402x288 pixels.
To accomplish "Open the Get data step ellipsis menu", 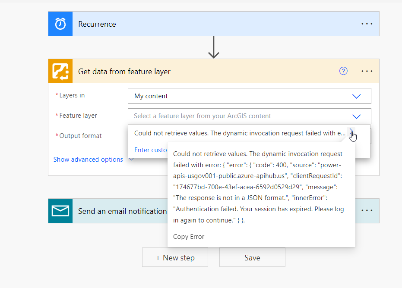I will (367, 72).
